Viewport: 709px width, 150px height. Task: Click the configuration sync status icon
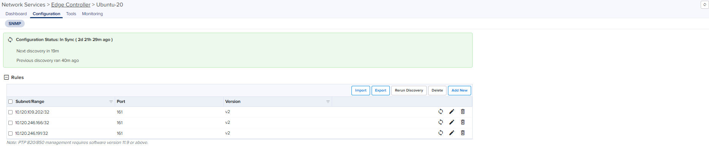point(10,39)
